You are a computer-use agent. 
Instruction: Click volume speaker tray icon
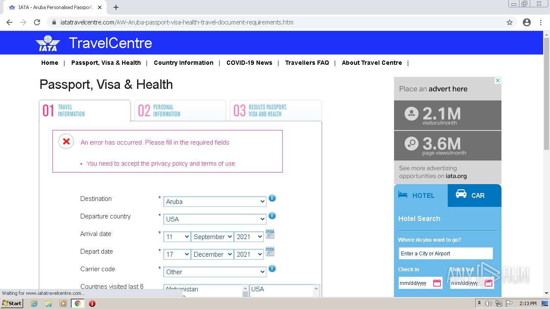488,303
